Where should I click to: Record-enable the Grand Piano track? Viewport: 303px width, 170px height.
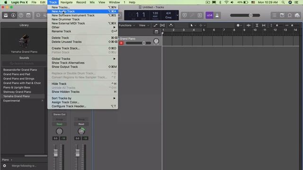pos(121,43)
